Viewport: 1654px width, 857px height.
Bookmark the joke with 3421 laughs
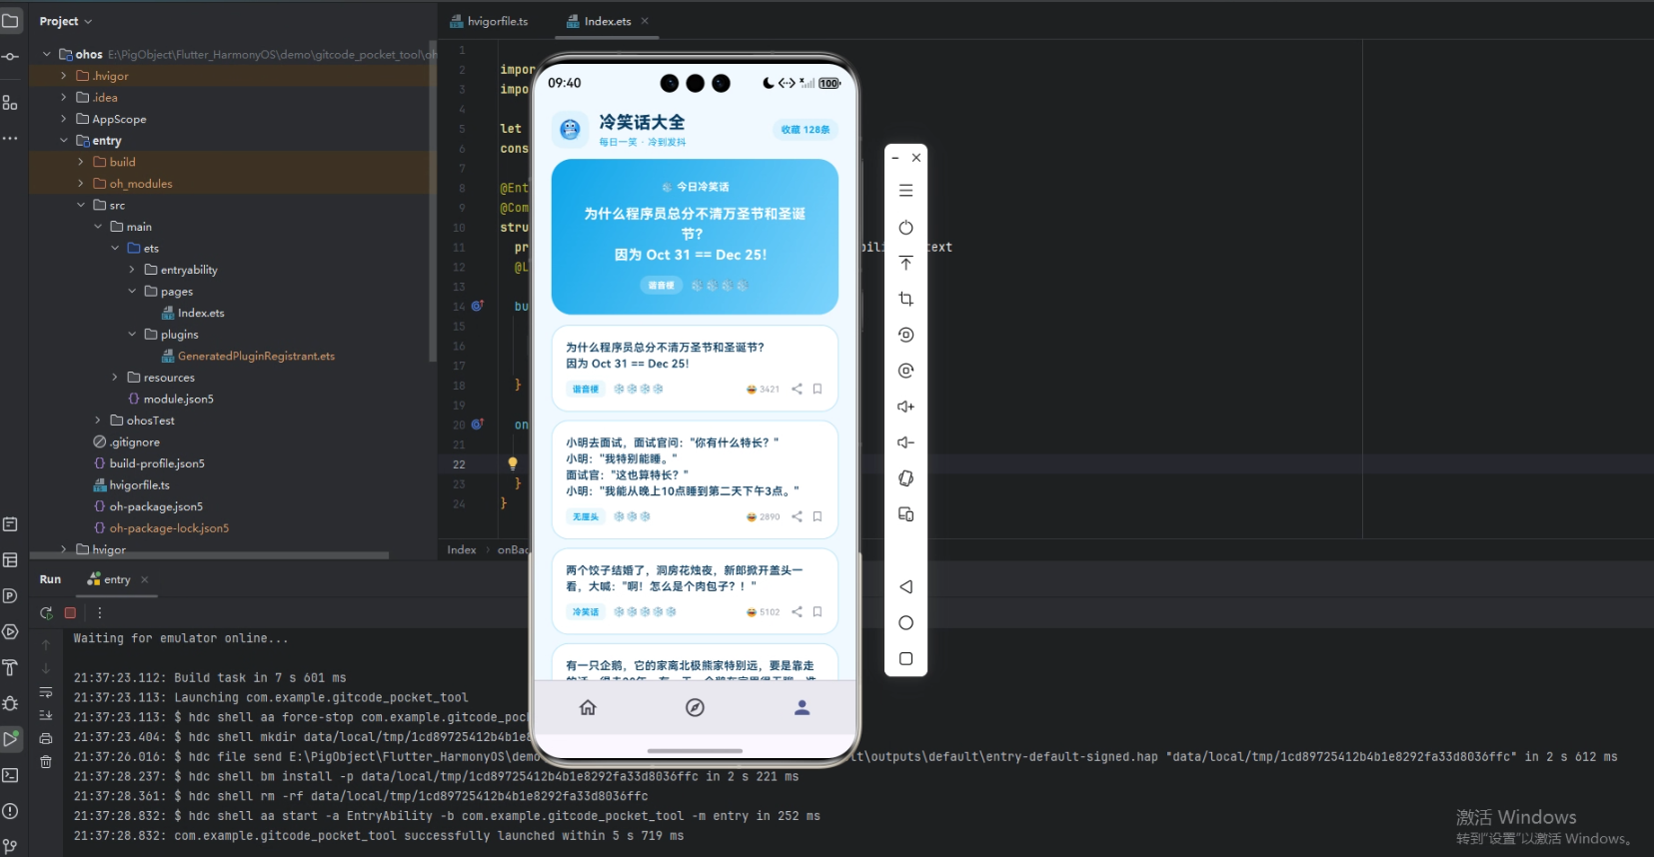[x=818, y=390]
